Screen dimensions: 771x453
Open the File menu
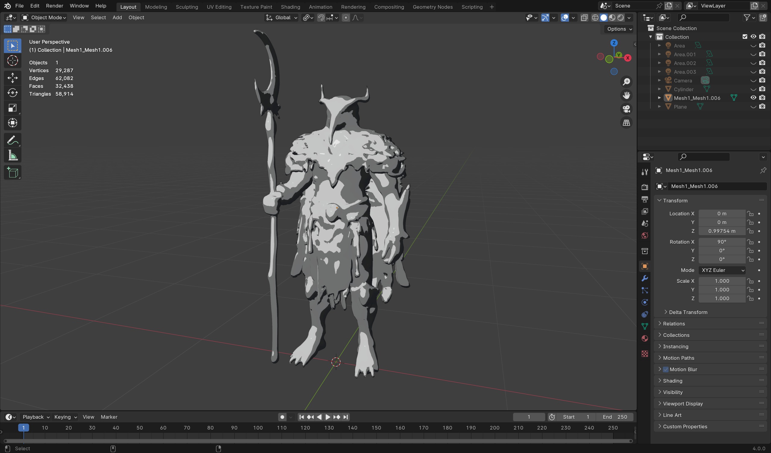(19, 6)
